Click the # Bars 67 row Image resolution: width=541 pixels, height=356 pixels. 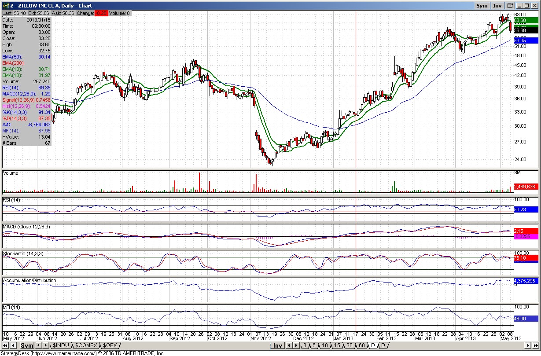pyautogui.click(x=26, y=143)
